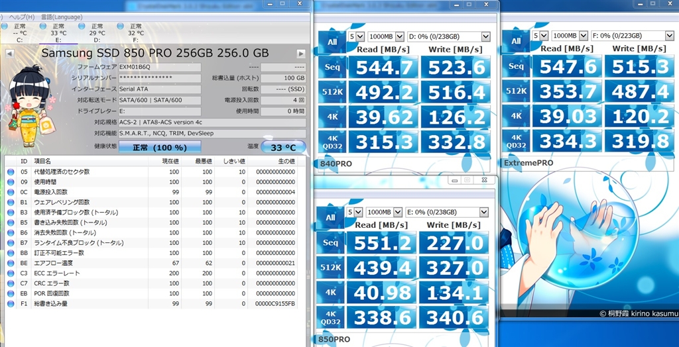Click the 正常 (100 %) health status button

click(x=160, y=147)
